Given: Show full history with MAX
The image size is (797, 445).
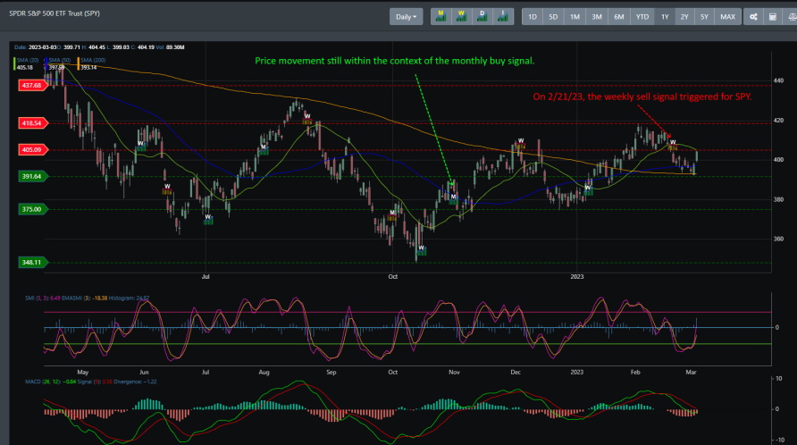Looking at the screenshot, I should (728, 17).
